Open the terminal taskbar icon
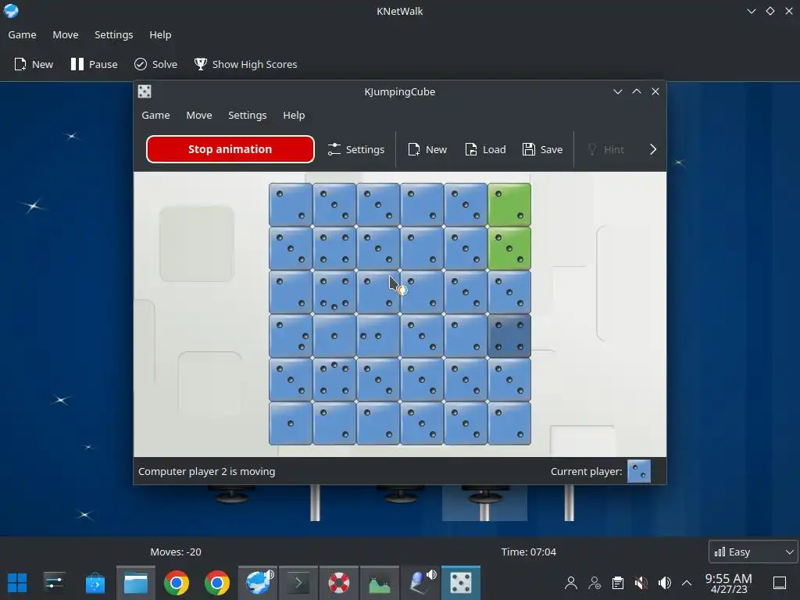This screenshot has height=600, width=800. tap(298, 583)
